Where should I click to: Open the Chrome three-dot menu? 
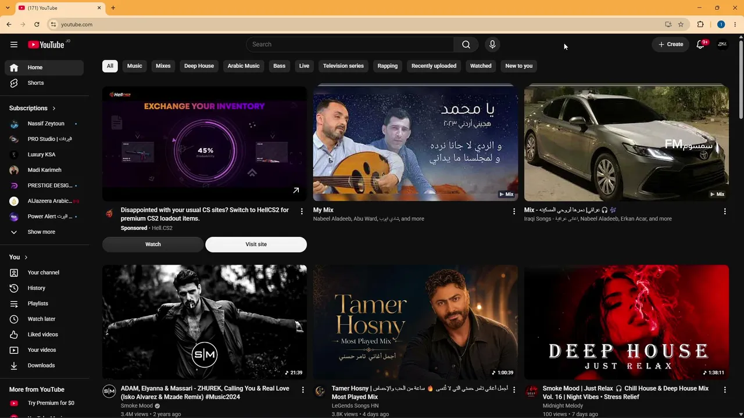click(735, 24)
